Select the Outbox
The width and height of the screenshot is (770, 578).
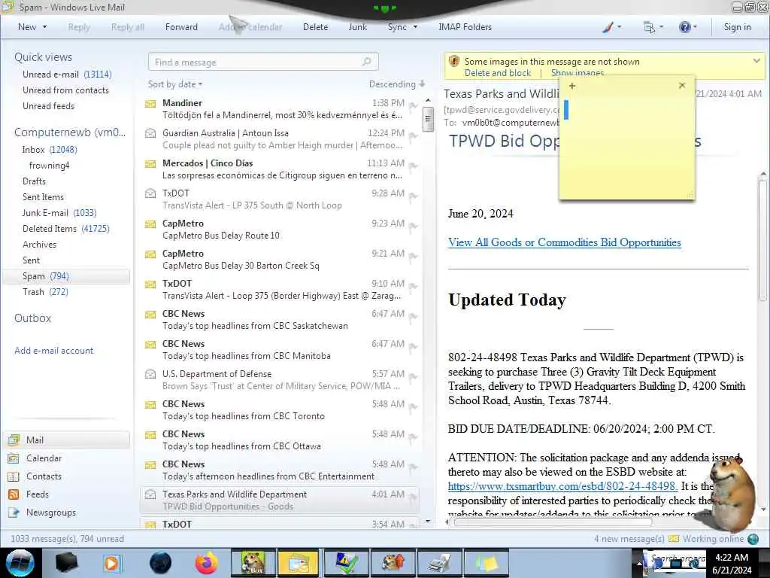coord(32,318)
